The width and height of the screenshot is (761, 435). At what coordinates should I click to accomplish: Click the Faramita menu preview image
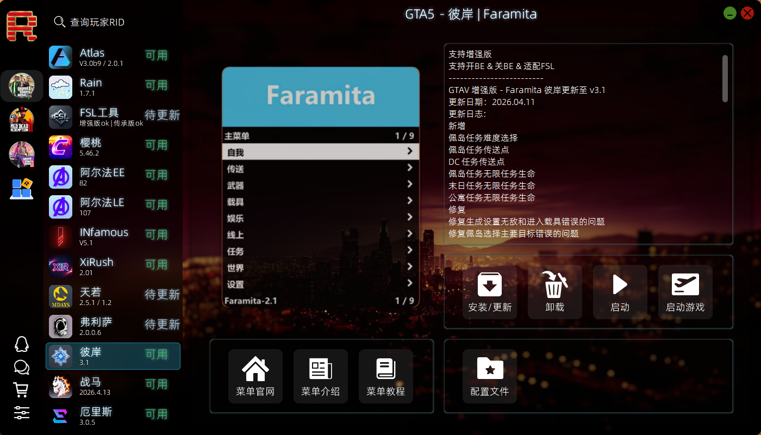pos(321,188)
